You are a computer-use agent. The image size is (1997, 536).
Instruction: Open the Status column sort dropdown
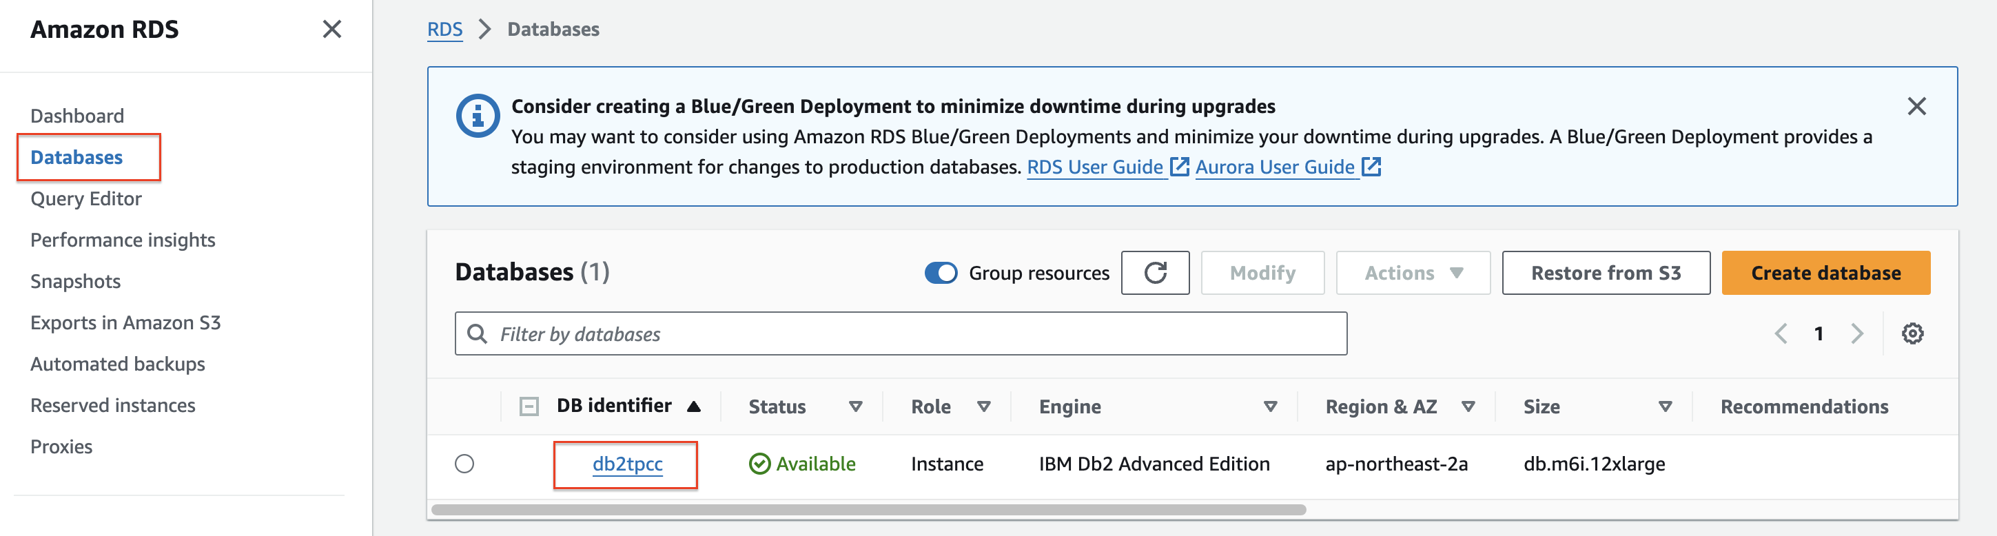[x=855, y=406]
